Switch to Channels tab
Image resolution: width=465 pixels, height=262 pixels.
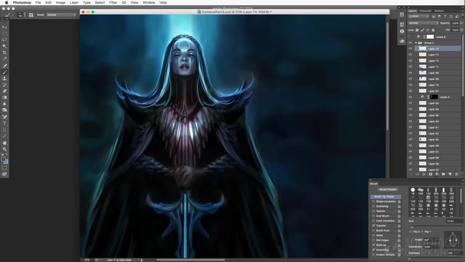(x=425, y=11)
